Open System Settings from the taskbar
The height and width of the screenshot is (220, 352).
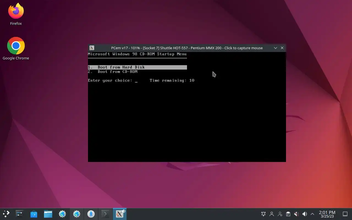coord(19,214)
